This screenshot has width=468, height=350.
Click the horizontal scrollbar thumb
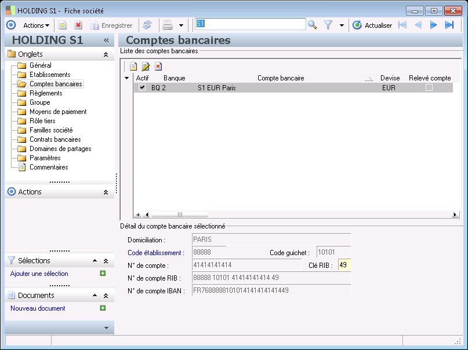(x=179, y=215)
